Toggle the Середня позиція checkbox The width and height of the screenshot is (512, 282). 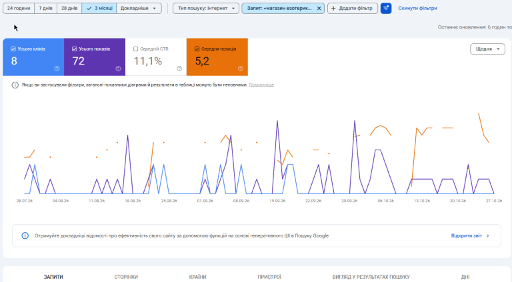(197, 49)
